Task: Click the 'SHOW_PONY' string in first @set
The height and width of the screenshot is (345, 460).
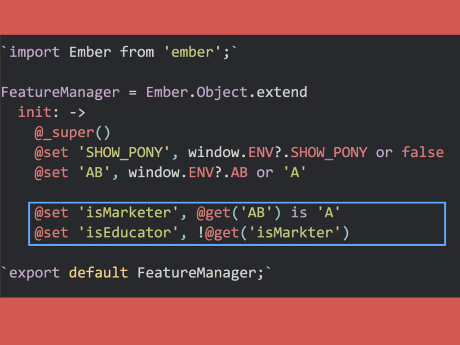Action: [124, 153]
